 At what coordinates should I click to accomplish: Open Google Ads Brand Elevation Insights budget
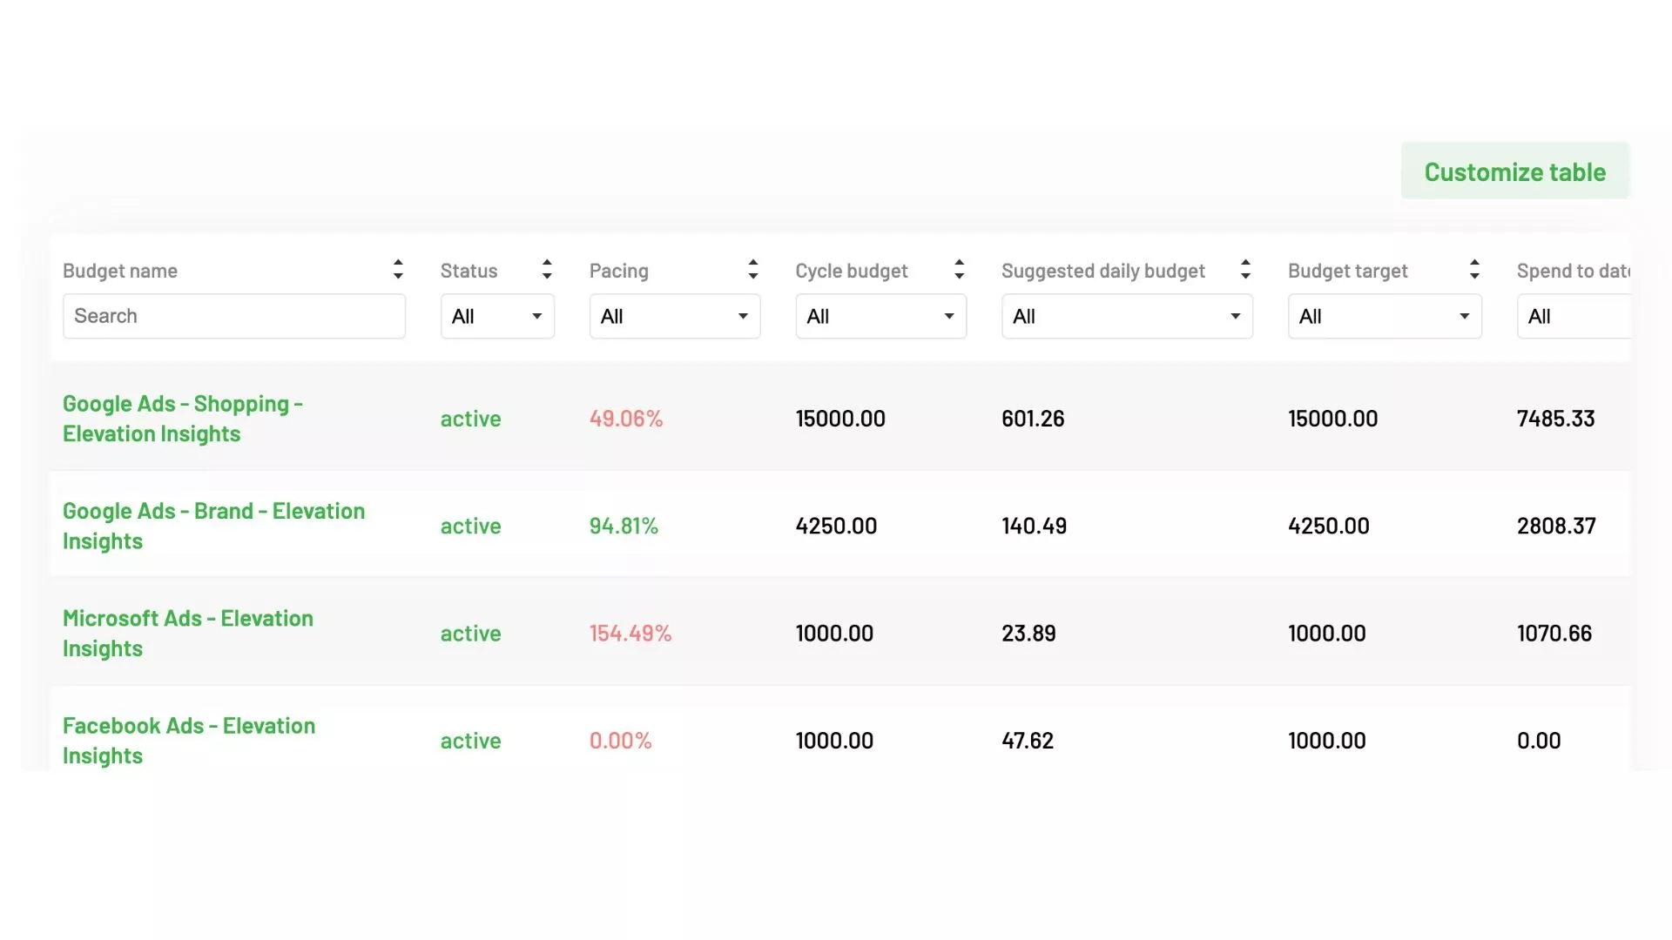[x=213, y=526]
